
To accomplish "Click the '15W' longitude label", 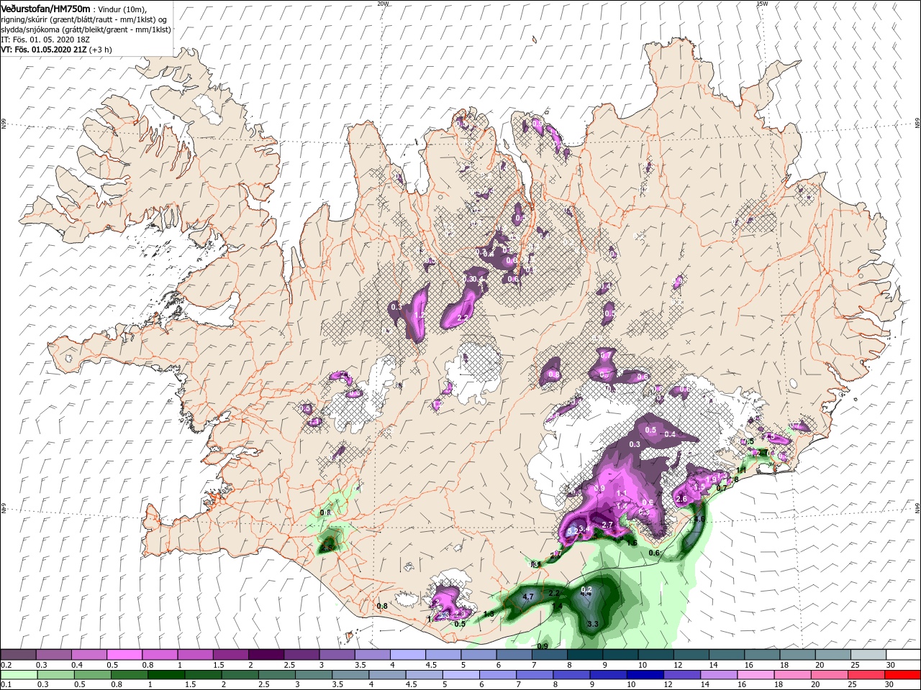I will point(762,3).
